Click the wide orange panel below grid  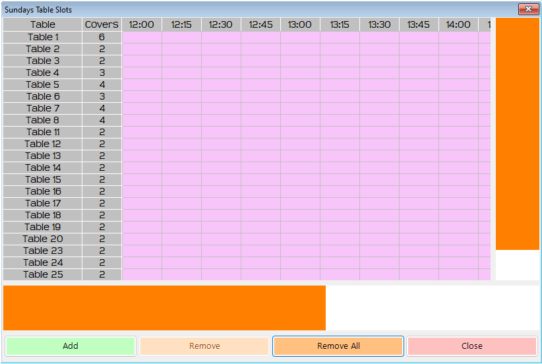[x=164, y=308]
